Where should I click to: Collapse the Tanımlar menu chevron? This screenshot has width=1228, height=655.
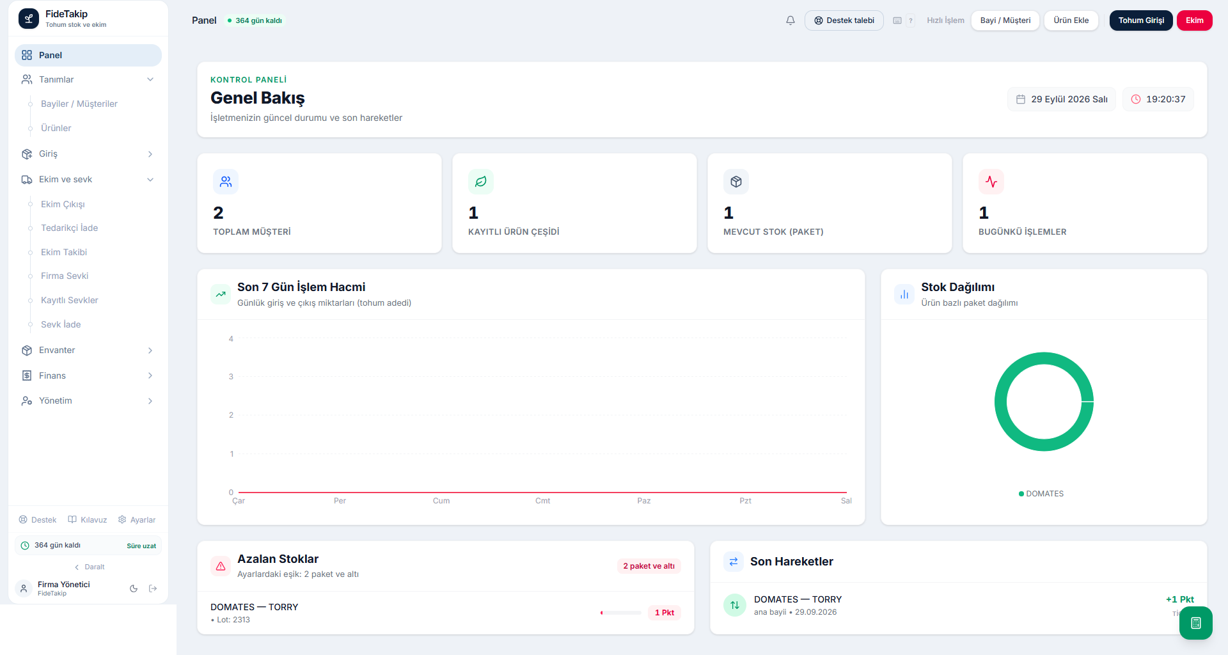[x=150, y=79]
